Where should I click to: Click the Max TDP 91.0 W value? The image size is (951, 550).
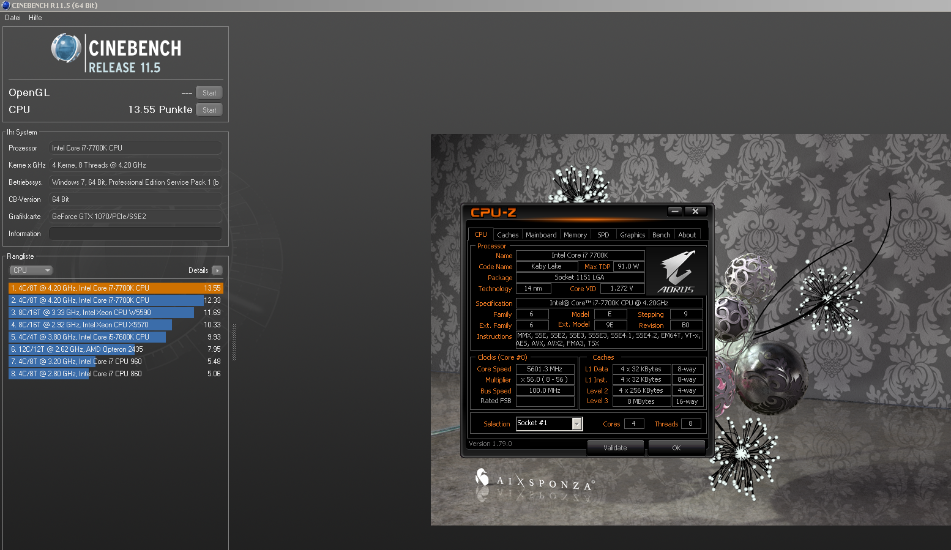coord(628,266)
